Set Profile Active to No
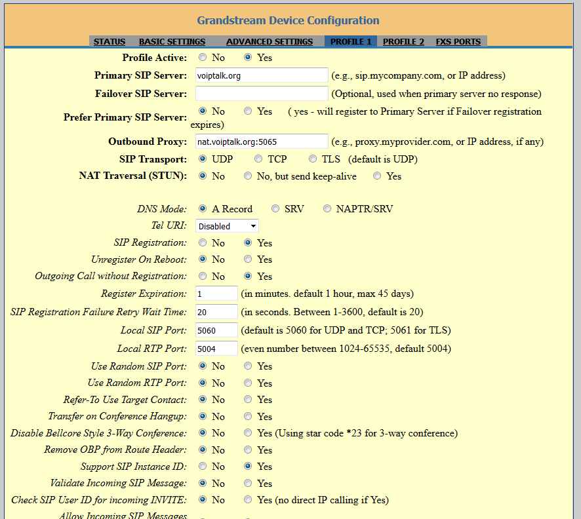 point(203,57)
